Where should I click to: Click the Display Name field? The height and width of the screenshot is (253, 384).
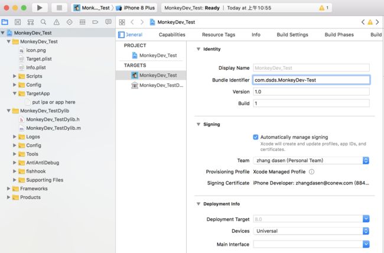tap(311, 68)
